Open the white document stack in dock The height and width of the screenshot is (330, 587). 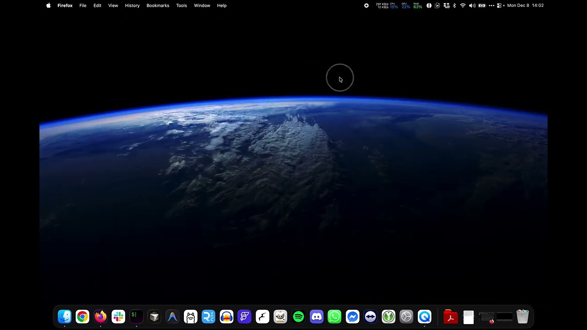pos(468,316)
